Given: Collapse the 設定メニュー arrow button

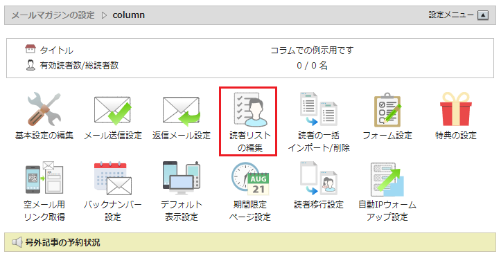Looking at the screenshot, I should tap(483, 15).
